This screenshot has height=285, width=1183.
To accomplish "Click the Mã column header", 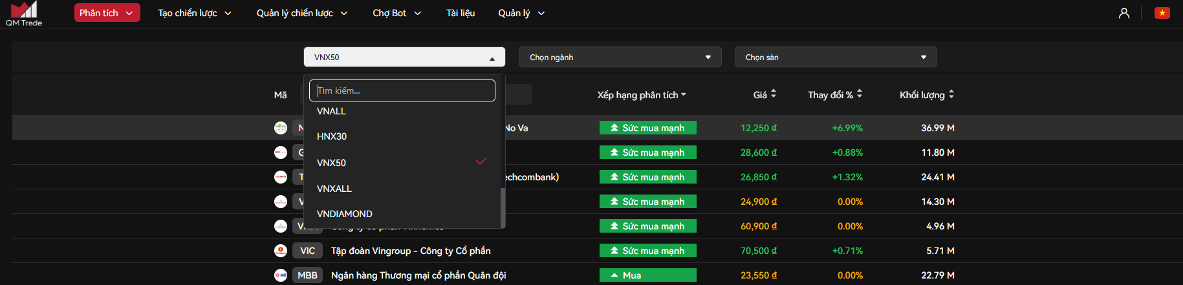I will point(280,95).
